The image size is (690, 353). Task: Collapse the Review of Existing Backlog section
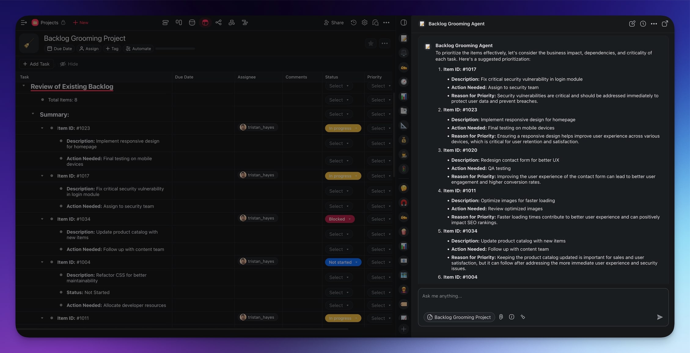tap(23, 86)
